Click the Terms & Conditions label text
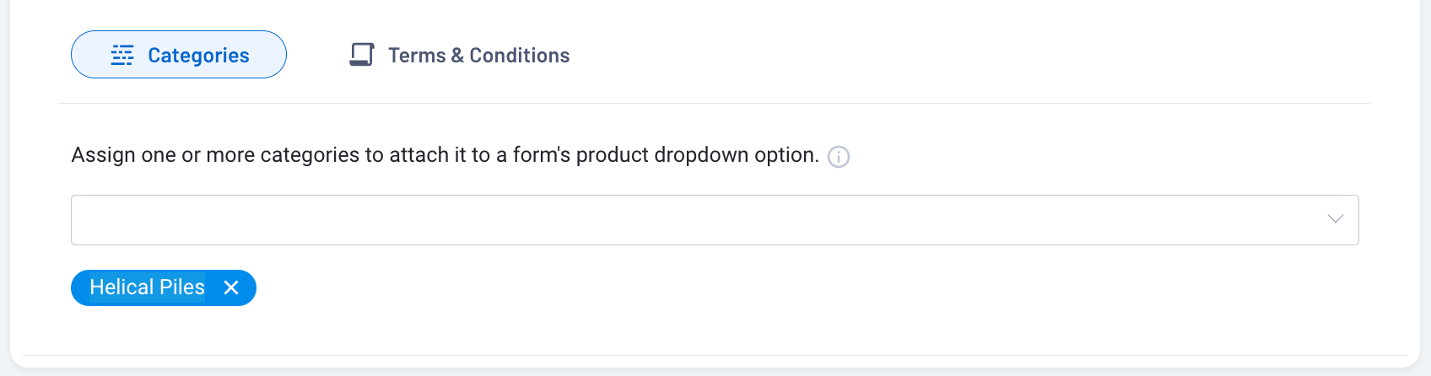1431x376 pixels. [478, 56]
